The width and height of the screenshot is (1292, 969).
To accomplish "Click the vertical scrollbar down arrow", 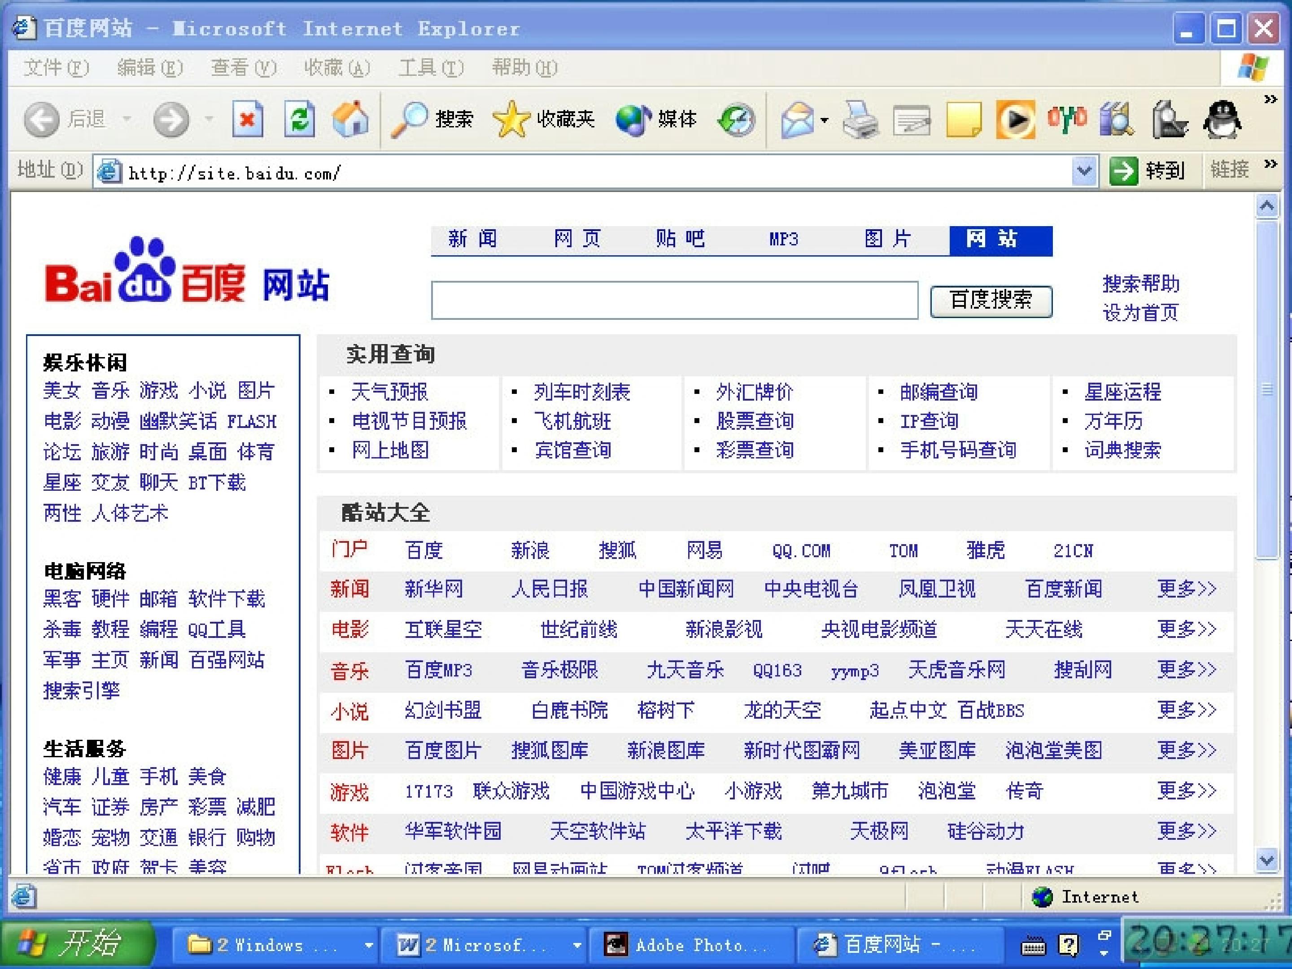I will [x=1266, y=860].
